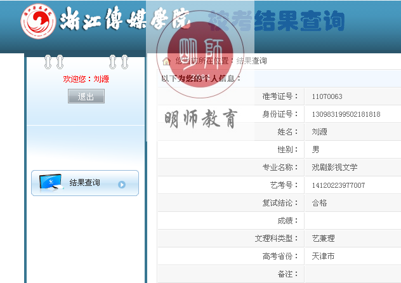401x283 pixels.
Task: Click name value 刘源 in table
Action: pyautogui.click(x=319, y=131)
